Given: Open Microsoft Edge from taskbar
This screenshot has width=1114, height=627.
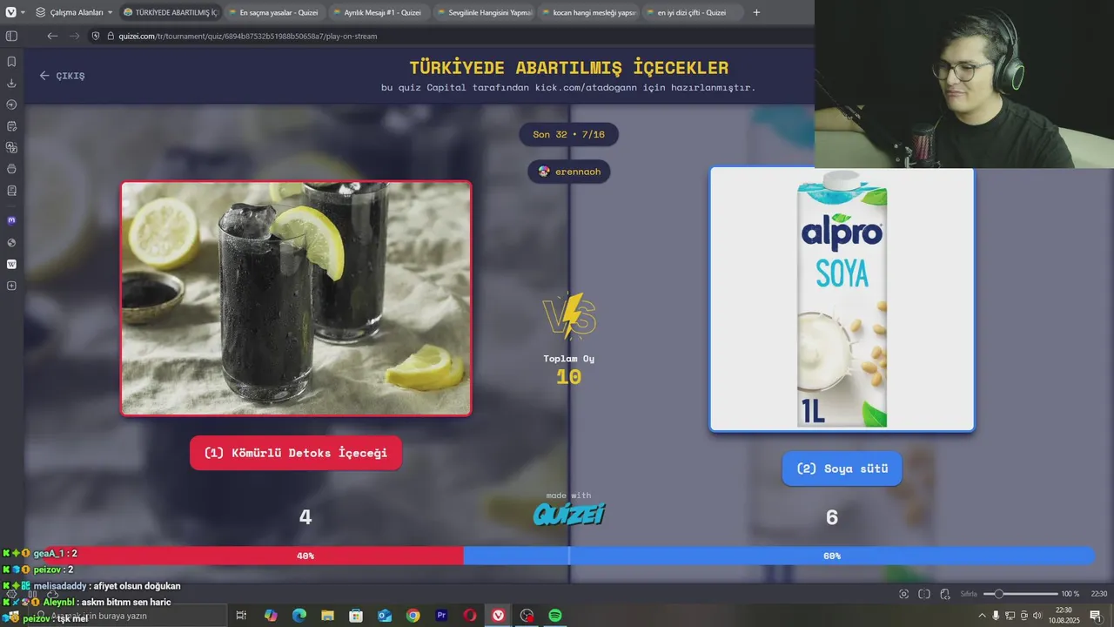Looking at the screenshot, I should pyautogui.click(x=299, y=616).
